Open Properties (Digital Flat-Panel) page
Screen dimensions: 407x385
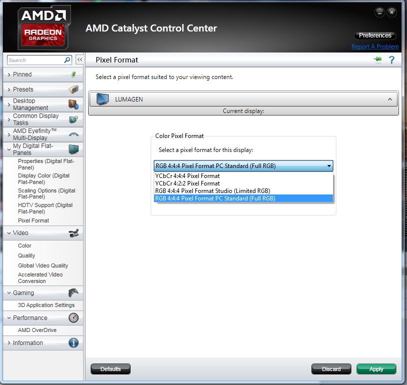[x=46, y=164]
